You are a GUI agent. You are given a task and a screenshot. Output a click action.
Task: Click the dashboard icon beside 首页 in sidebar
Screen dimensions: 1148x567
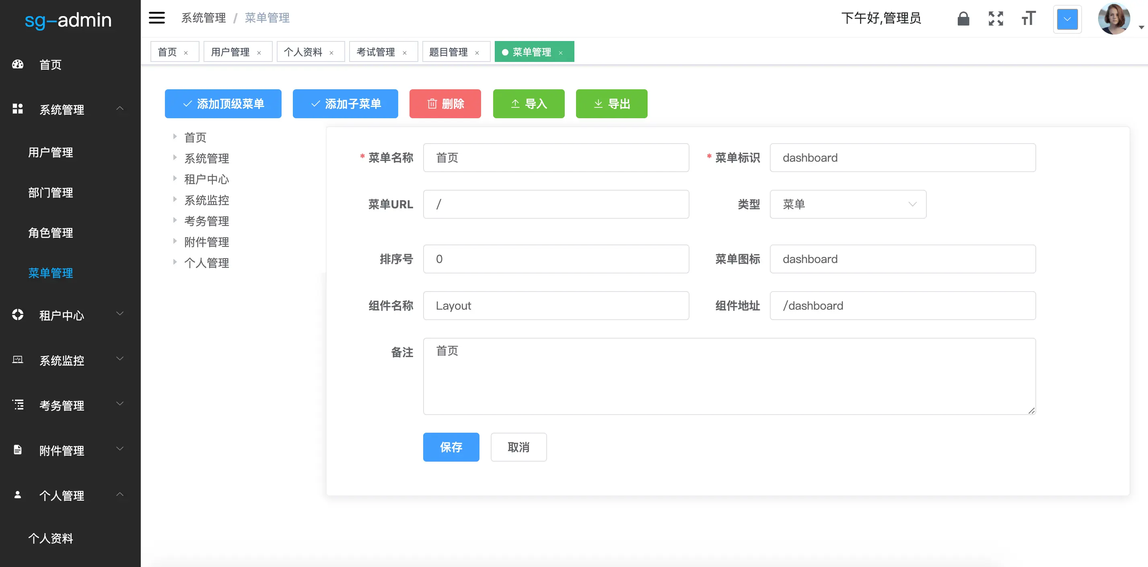point(18,64)
